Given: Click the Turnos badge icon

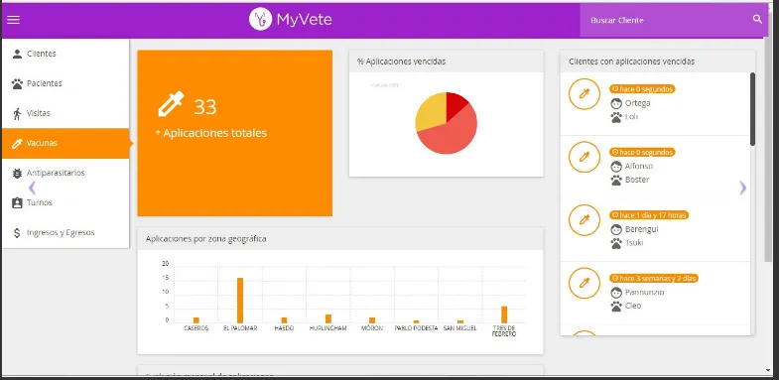Looking at the screenshot, I should pyautogui.click(x=17, y=202).
